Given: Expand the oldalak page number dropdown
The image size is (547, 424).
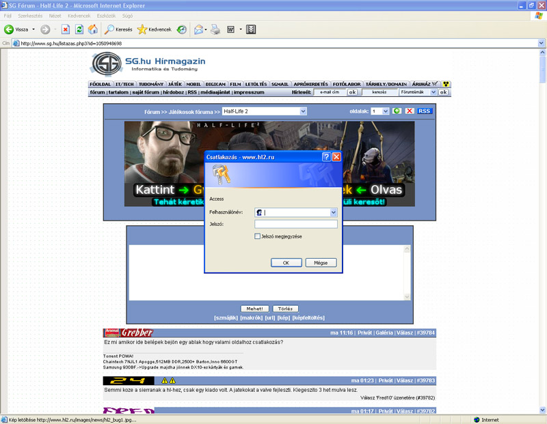Looking at the screenshot, I should [x=385, y=111].
